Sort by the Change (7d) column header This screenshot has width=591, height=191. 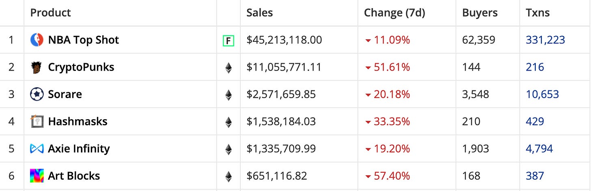point(394,13)
